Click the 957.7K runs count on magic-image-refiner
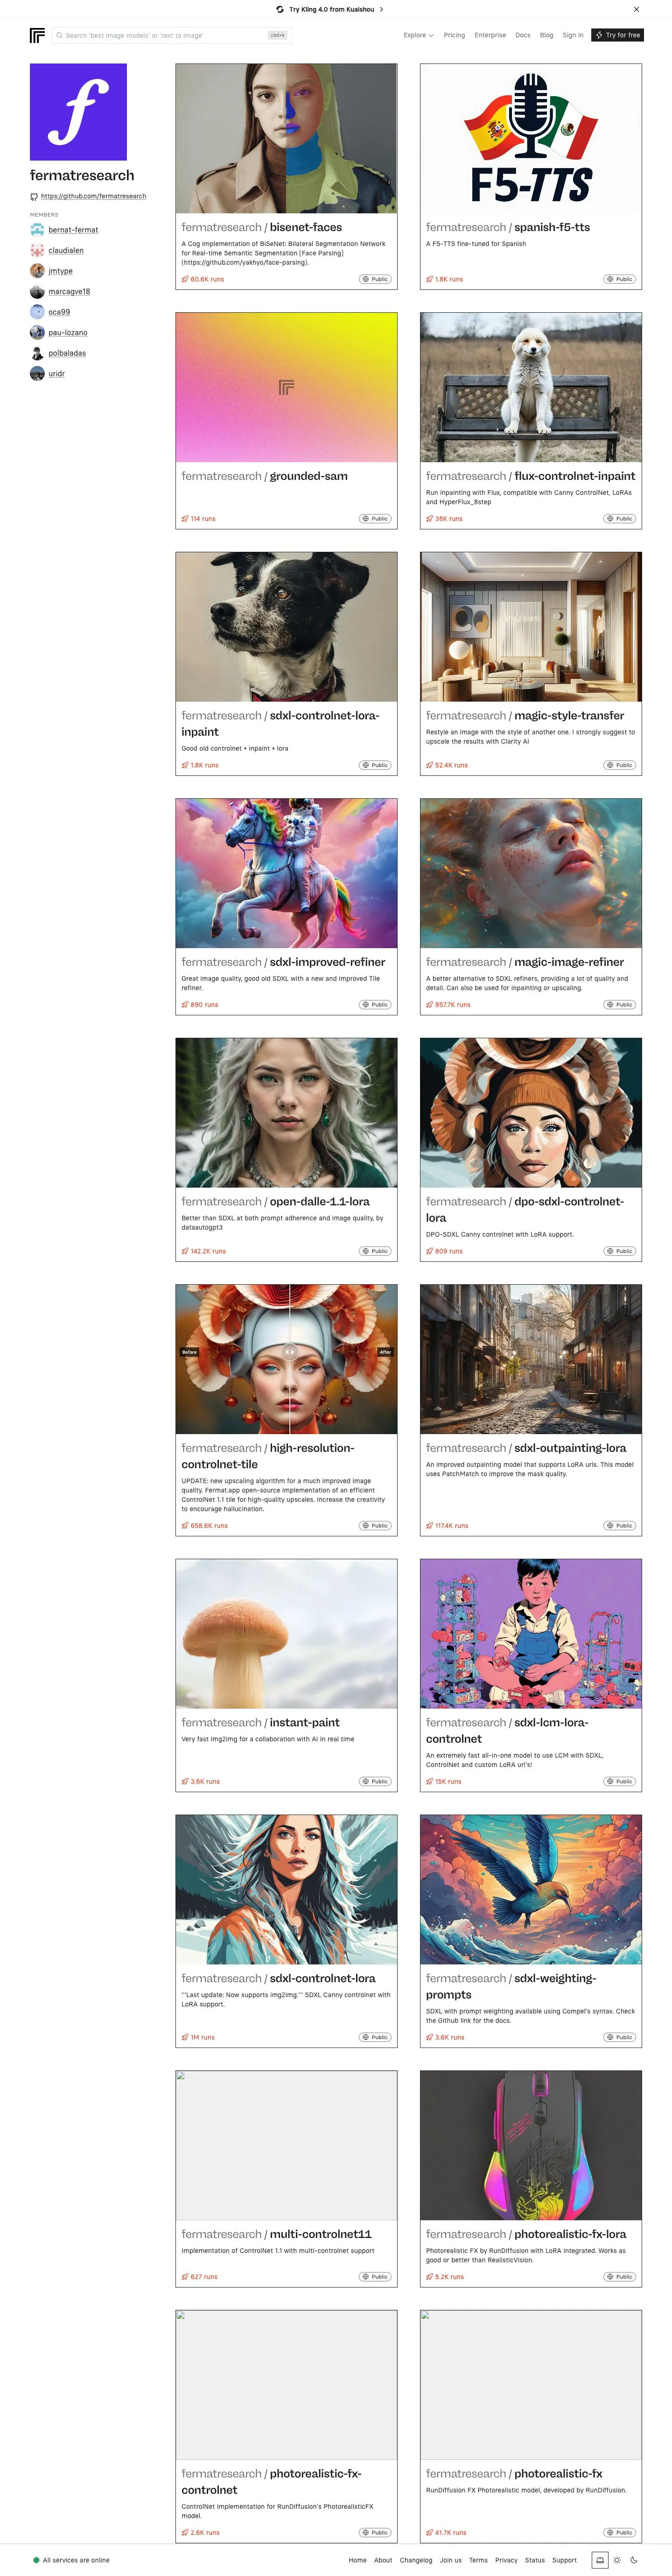Image resolution: width=672 pixels, height=2576 pixels. click(448, 1005)
